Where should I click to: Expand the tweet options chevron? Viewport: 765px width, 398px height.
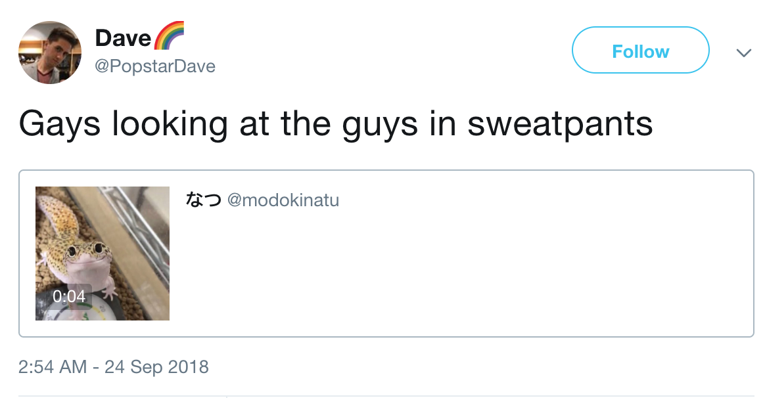point(743,53)
